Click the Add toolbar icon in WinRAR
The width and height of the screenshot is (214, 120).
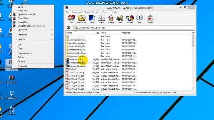(x=71, y=19)
